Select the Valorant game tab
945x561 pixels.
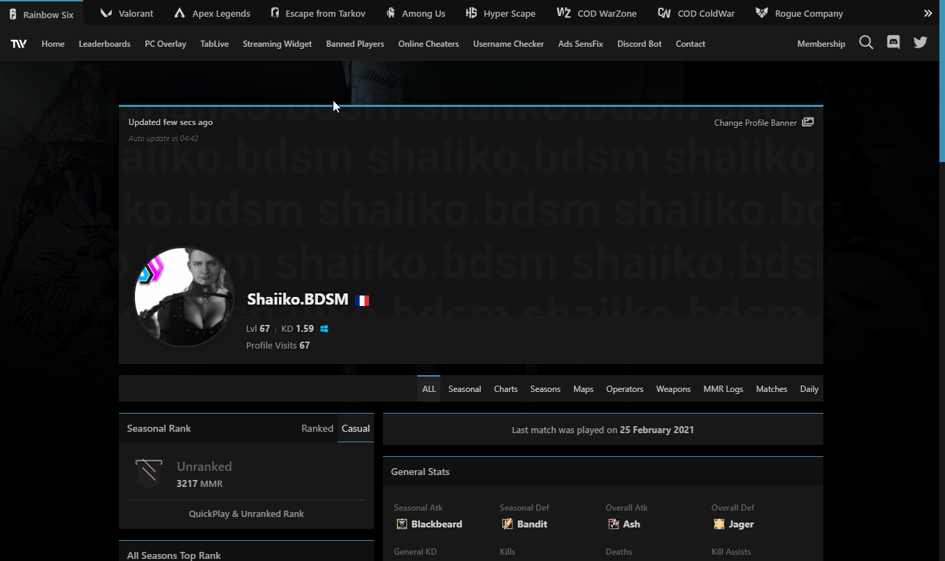(127, 13)
